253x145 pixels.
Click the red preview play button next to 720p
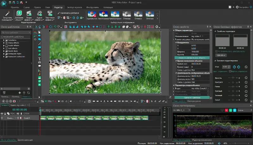coord(56,101)
